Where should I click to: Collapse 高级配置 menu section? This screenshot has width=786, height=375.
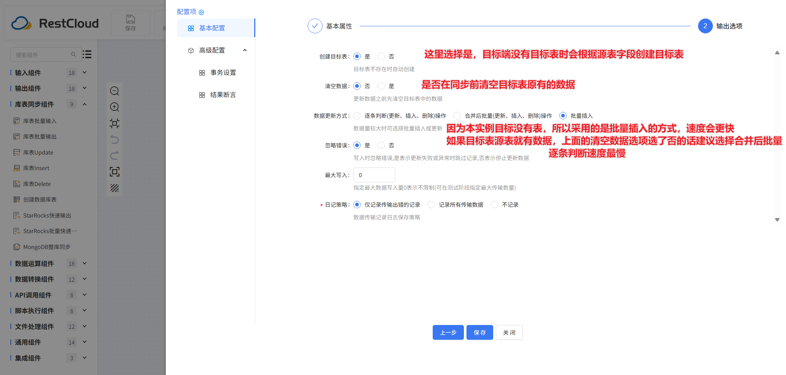point(245,50)
